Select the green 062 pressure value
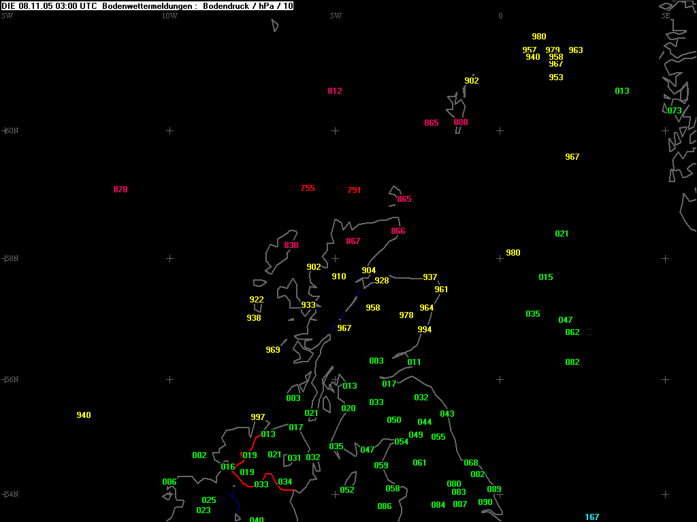Screen dimensions: 697x522 coord(572,332)
